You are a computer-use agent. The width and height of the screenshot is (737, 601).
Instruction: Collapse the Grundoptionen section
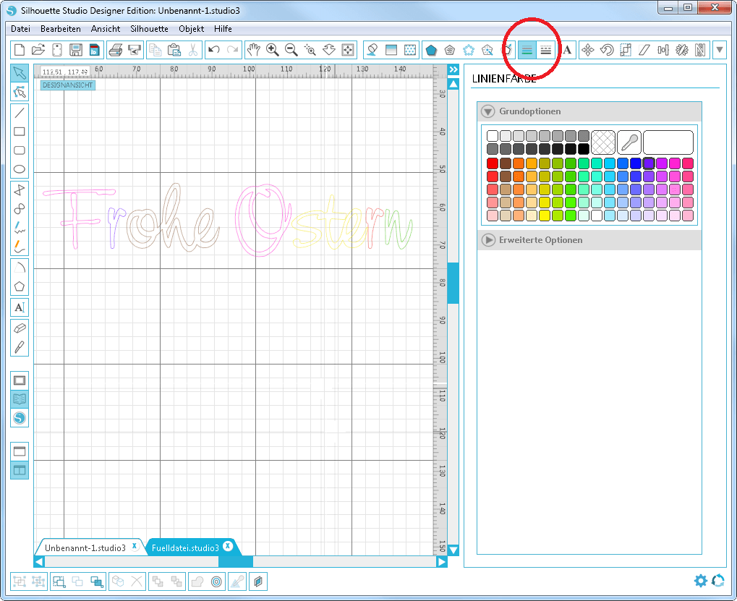(487, 111)
